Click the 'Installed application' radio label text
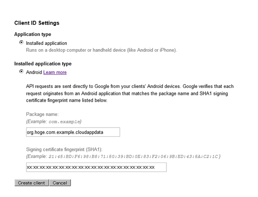The width and height of the screenshot is (258, 197). tap(46, 43)
